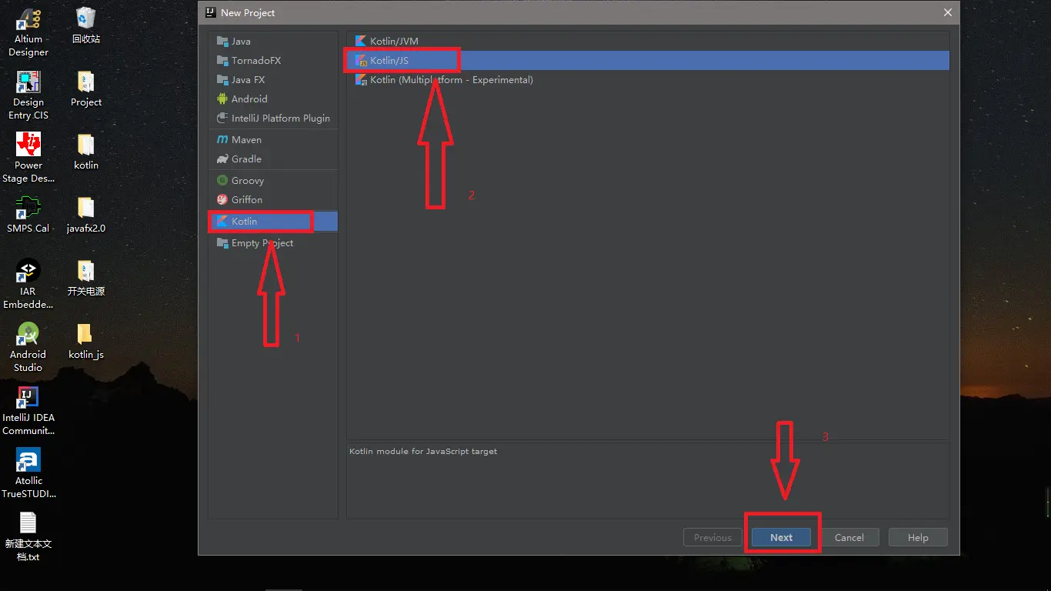Screen dimensions: 1051x591
Task: Open Altium Designer desktop shortcut
Action: point(28,32)
